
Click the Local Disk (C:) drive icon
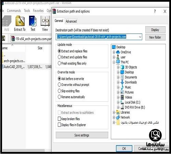[x=122, y=102]
